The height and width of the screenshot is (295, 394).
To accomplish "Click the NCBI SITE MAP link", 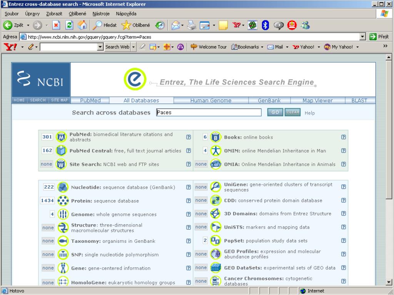I will [x=59, y=100].
